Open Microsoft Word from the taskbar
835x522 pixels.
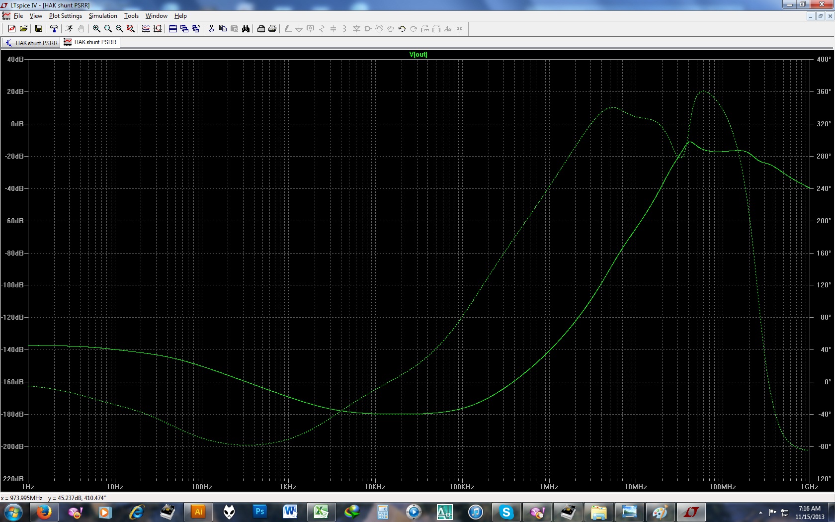pos(290,512)
